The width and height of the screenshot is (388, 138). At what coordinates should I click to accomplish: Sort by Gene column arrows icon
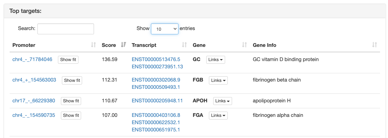pyautogui.click(x=244, y=45)
